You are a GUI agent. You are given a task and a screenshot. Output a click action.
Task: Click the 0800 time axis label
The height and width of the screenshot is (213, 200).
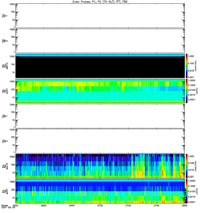click(185, 205)
